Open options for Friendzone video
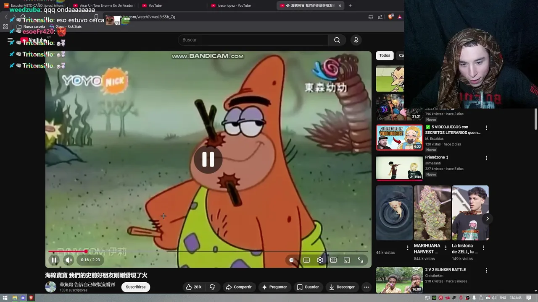The width and height of the screenshot is (538, 302). point(486,158)
